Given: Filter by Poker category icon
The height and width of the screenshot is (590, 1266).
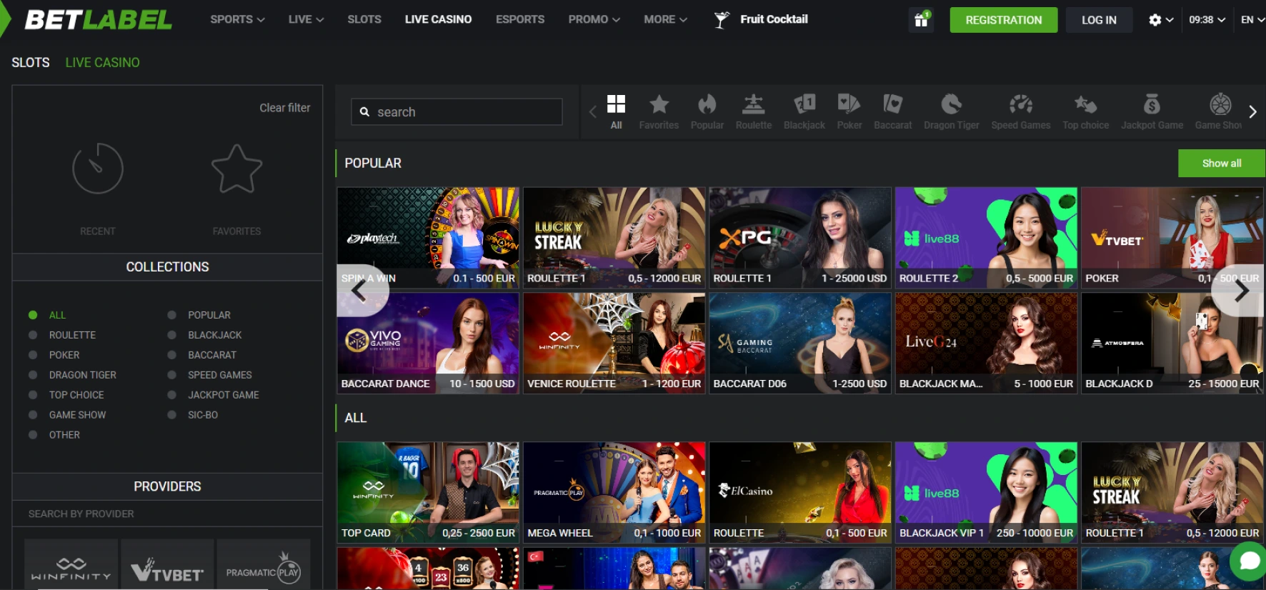Looking at the screenshot, I should [x=849, y=104].
